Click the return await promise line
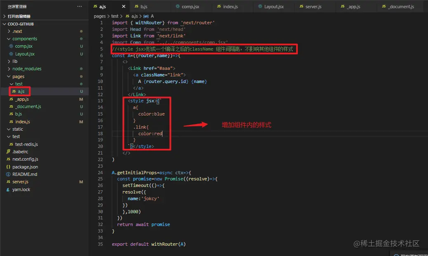The width and height of the screenshot is (428, 256). [x=143, y=224]
